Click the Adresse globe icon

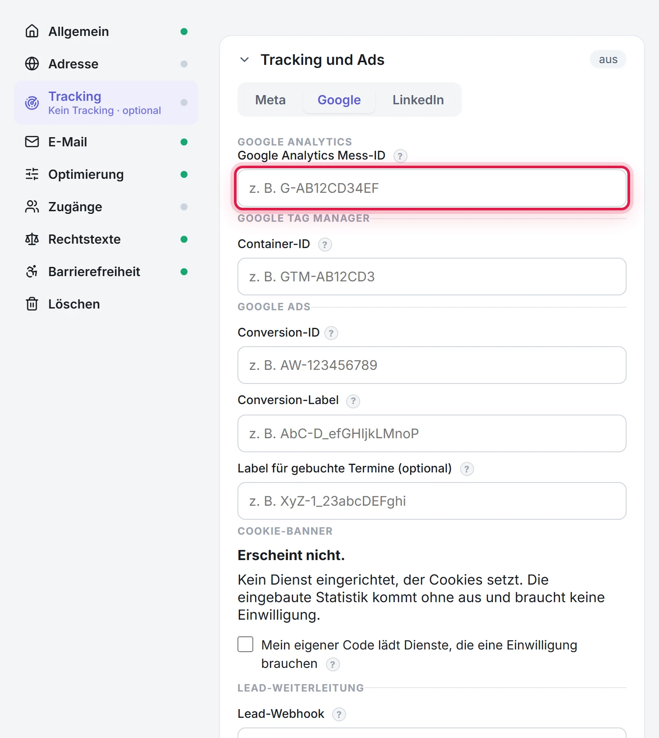click(x=32, y=64)
